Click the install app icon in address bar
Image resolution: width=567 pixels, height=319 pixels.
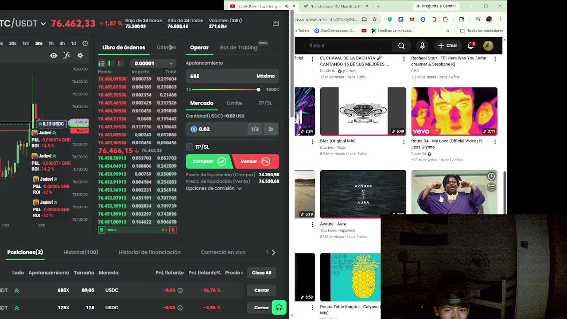pyautogui.click(x=364, y=19)
